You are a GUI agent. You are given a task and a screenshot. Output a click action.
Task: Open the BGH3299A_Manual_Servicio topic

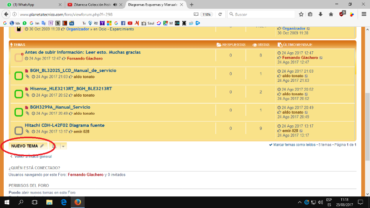point(60,107)
